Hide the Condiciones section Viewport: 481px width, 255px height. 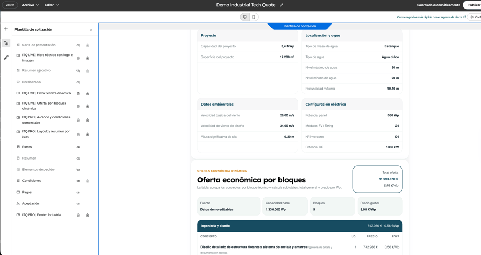[x=78, y=181]
